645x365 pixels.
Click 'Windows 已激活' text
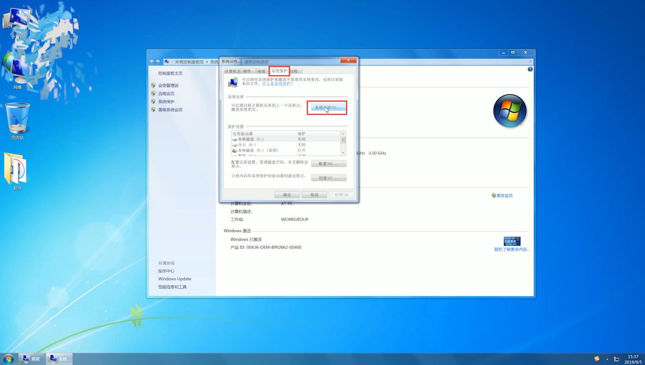tap(246, 240)
